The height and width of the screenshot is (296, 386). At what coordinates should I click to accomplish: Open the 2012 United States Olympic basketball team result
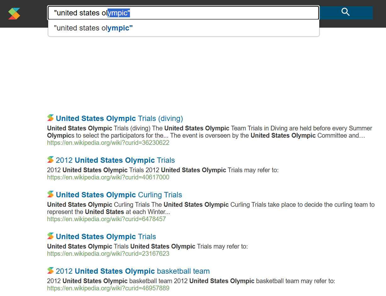coord(132,271)
